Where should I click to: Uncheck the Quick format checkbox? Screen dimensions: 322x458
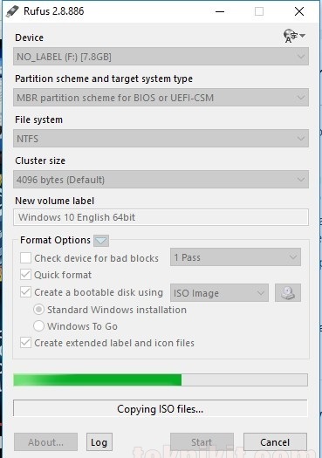(25, 275)
